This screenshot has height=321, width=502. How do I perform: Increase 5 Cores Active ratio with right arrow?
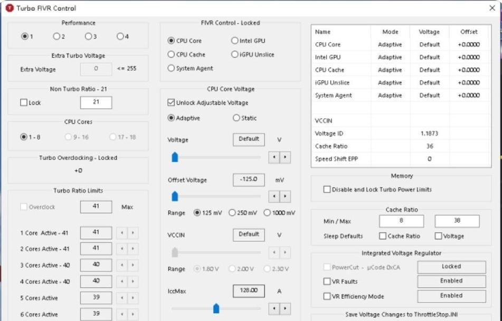tap(133, 298)
